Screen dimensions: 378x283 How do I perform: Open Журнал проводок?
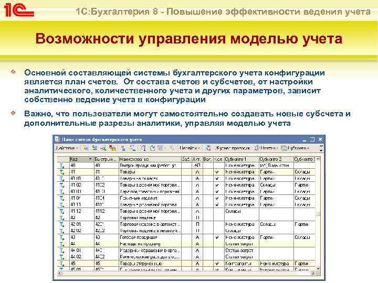(x=233, y=148)
